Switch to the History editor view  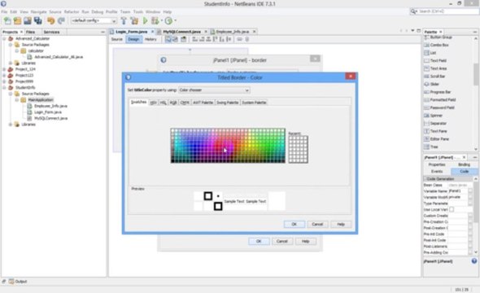point(151,39)
